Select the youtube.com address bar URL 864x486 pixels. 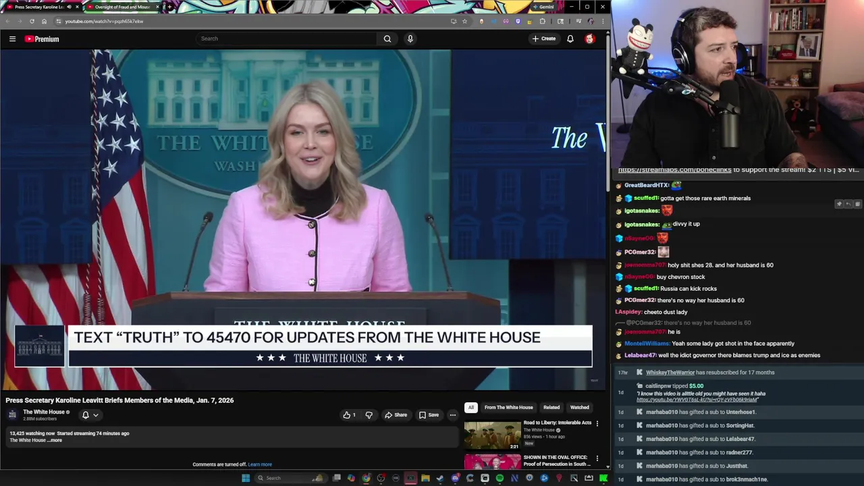point(104,21)
